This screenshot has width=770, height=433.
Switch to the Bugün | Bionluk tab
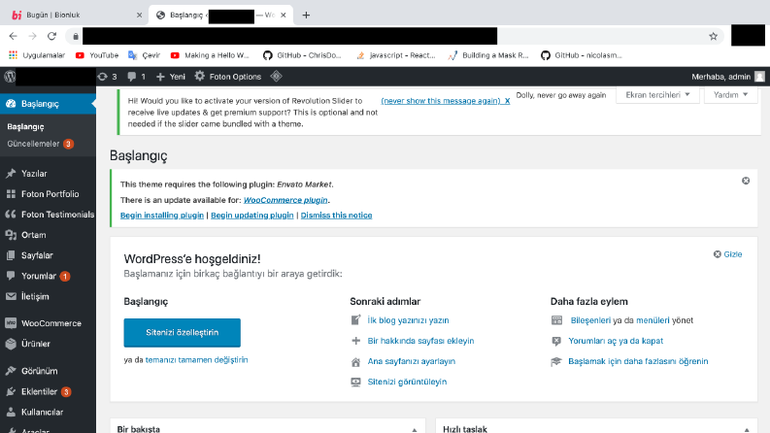click(53, 16)
